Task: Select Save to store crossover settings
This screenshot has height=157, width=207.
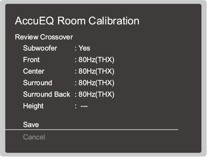Action: [x=31, y=124]
